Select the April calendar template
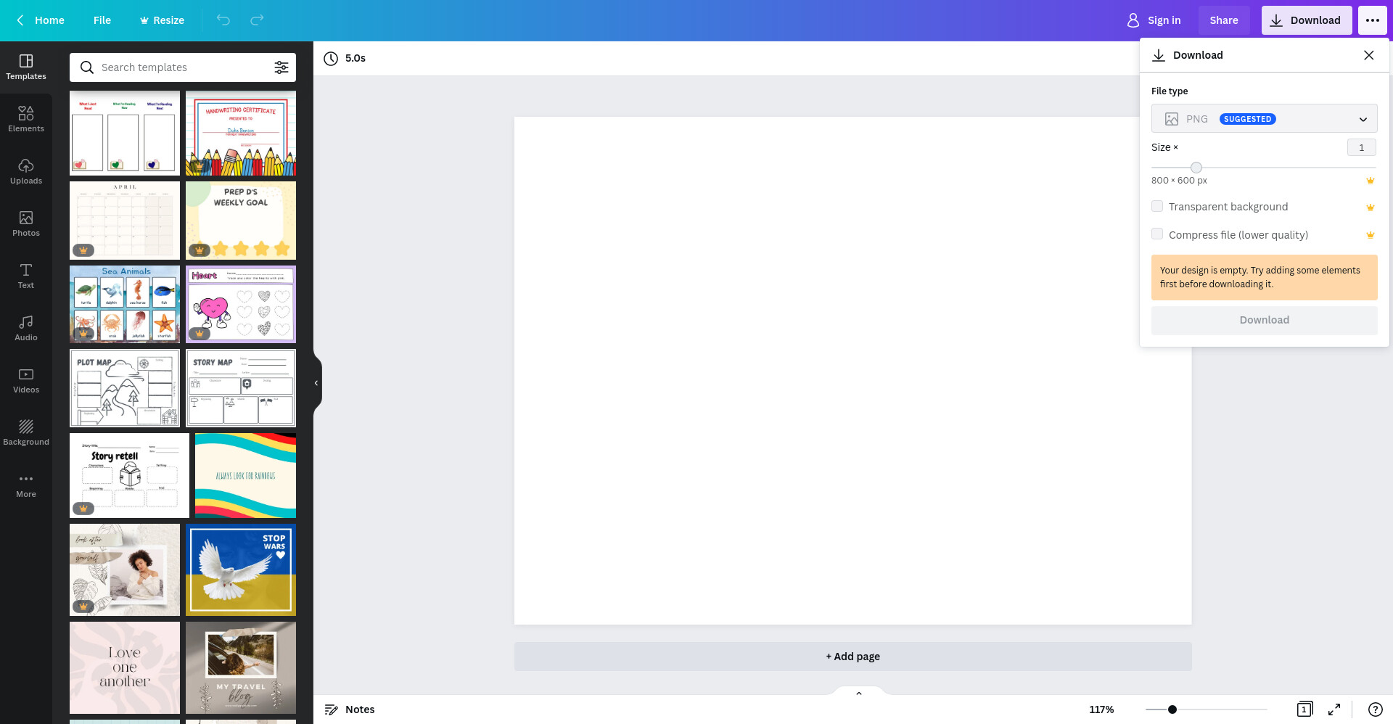Image resolution: width=1393 pixels, height=724 pixels. [125, 221]
